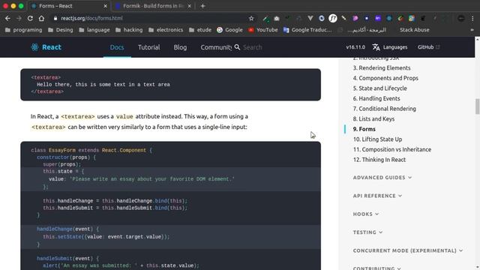Click the Languages translate icon
The image size is (480, 270).
pyautogui.click(x=376, y=47)
